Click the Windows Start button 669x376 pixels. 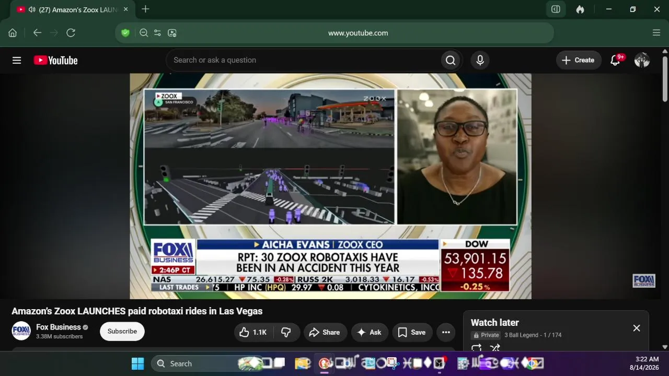coord(137,363)
